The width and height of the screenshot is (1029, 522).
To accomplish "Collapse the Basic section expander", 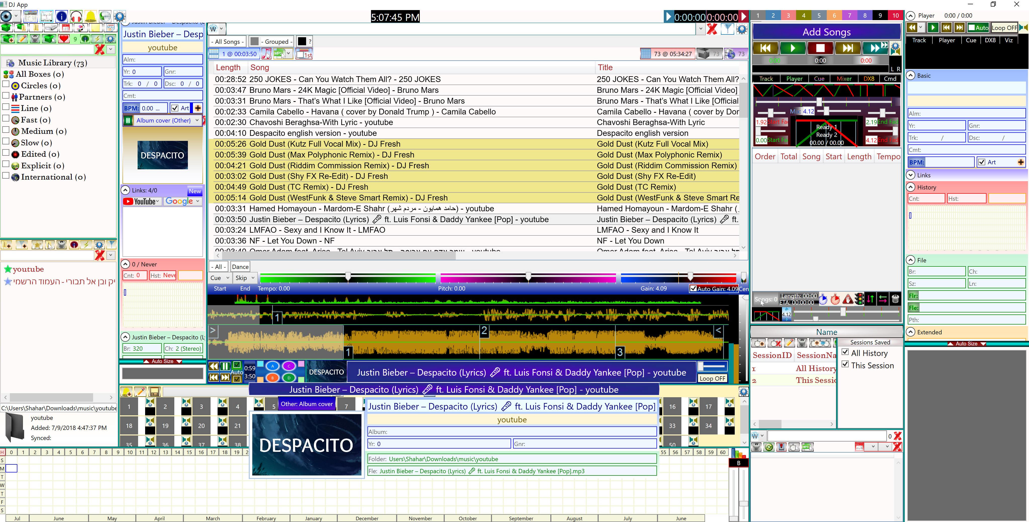I will (911, 75).
